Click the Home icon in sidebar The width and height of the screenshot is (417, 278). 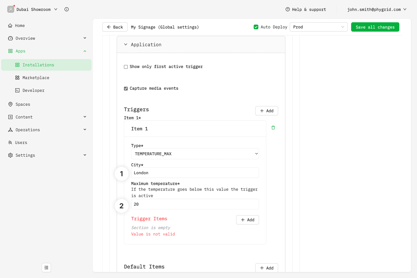coord(10,25)
